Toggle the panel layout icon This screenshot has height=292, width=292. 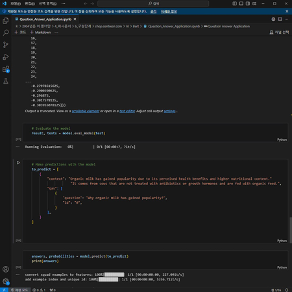tap(241, 3)
